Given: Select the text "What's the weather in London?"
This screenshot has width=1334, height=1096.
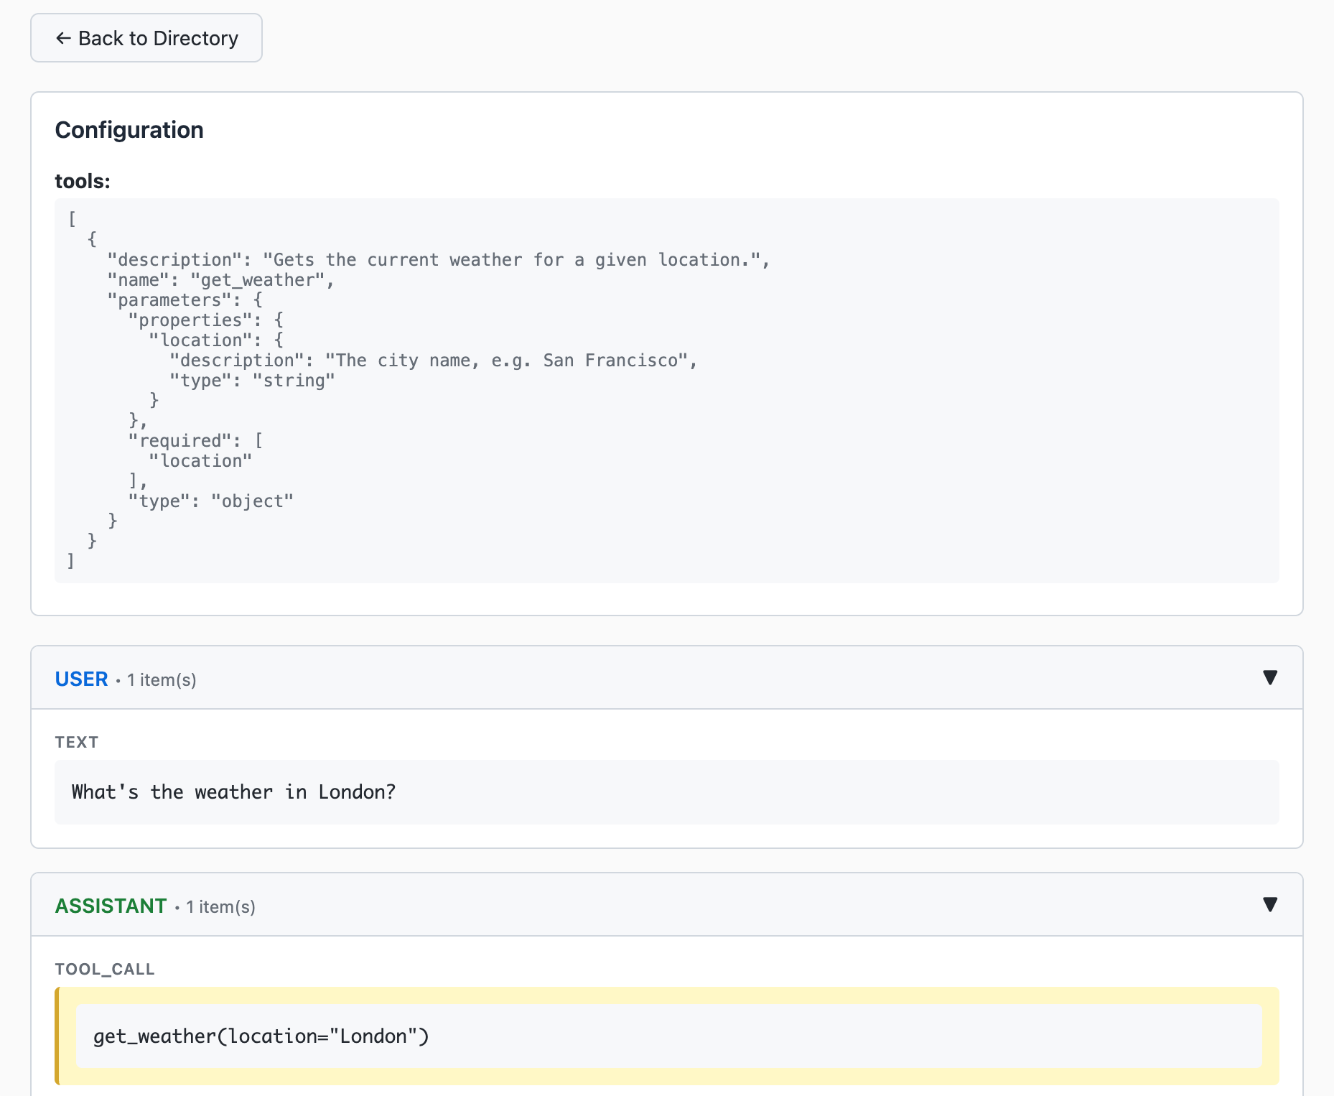Looking at the screenshot, I should [x=233, y=791].
